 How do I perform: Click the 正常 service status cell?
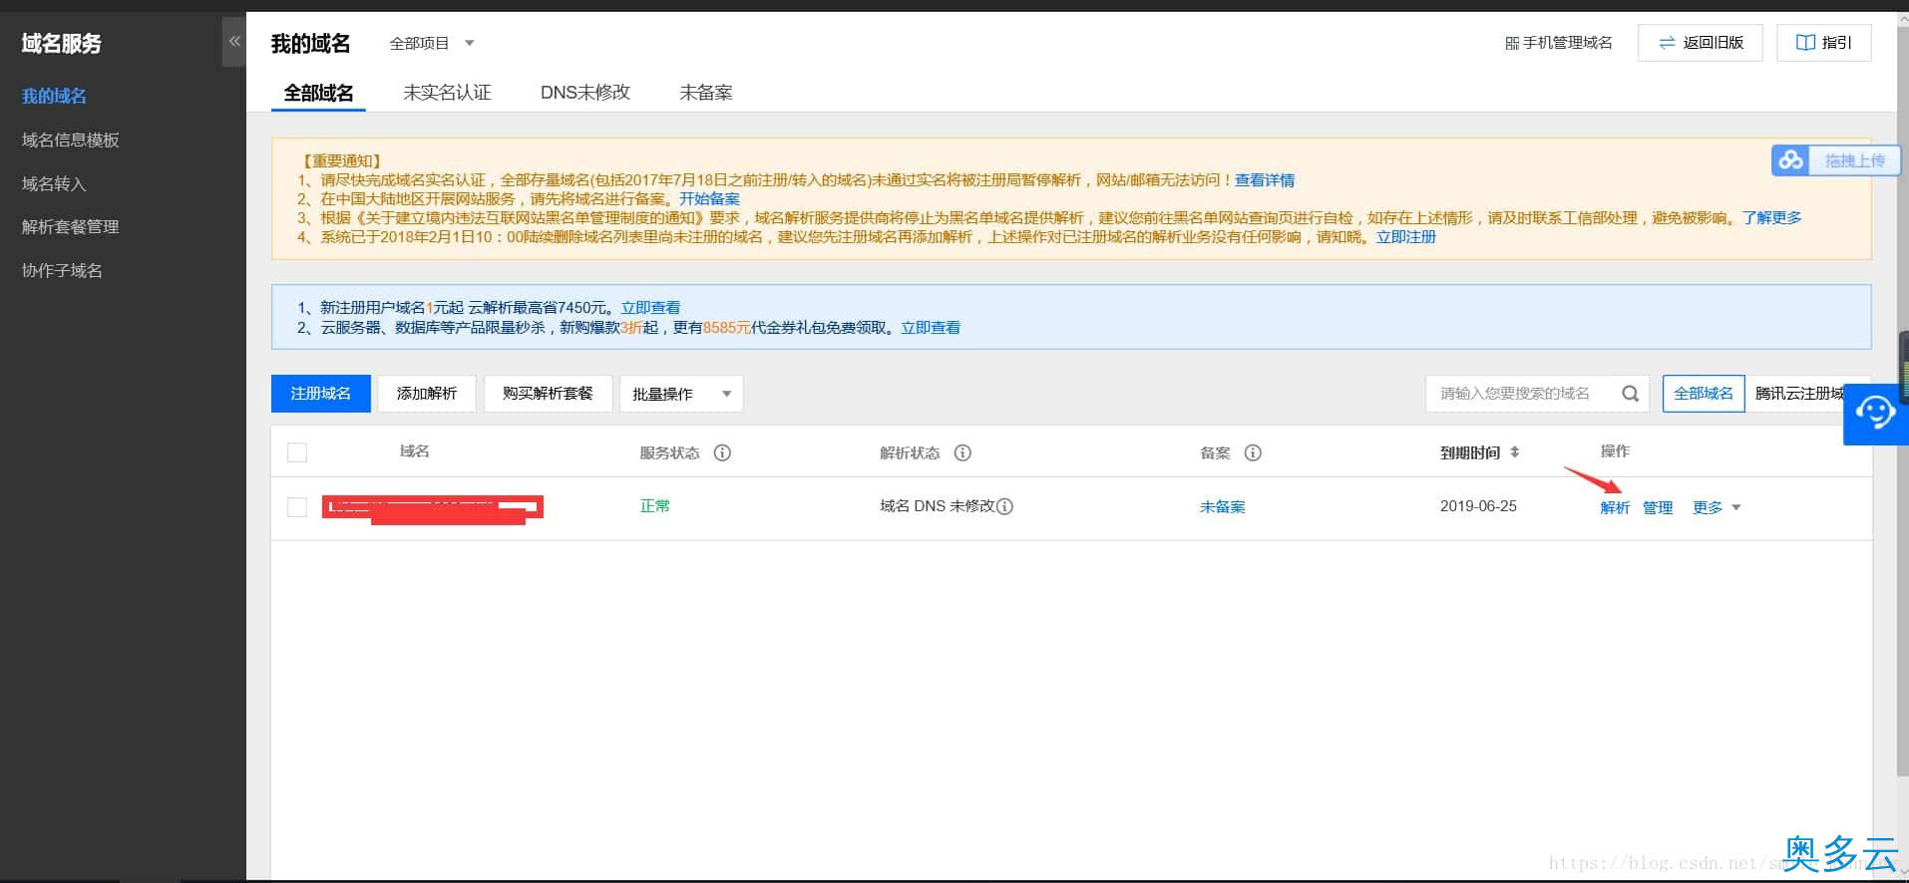pyautogui.click(x=655, y=506)
